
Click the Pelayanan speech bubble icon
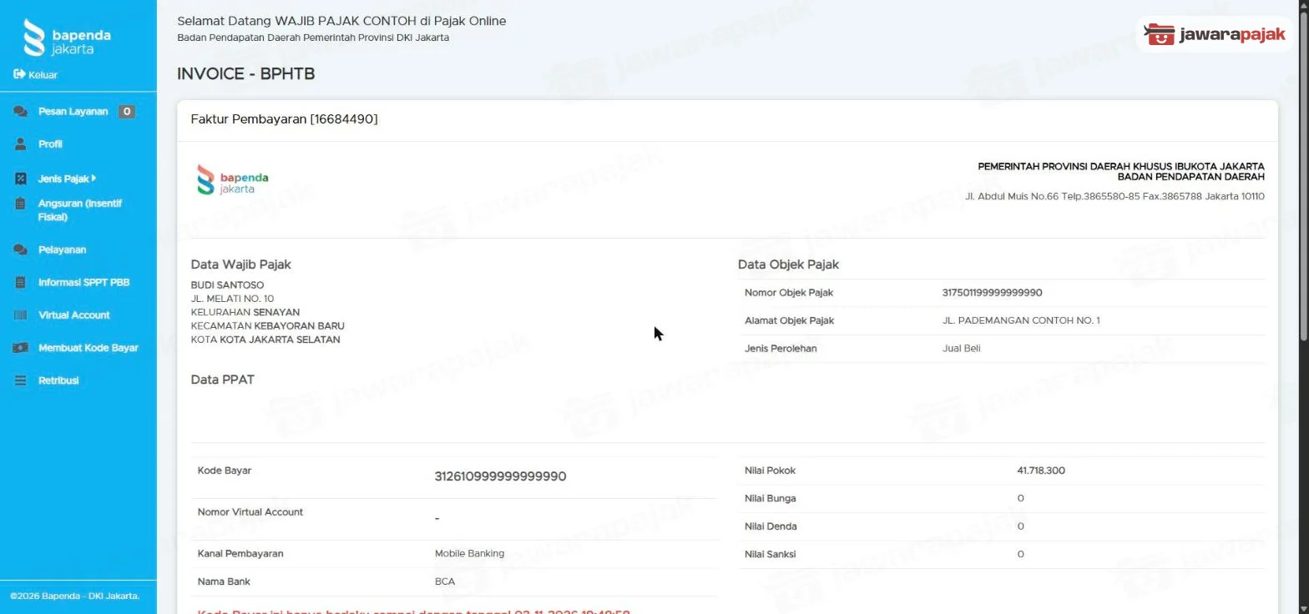coord(21,249)
